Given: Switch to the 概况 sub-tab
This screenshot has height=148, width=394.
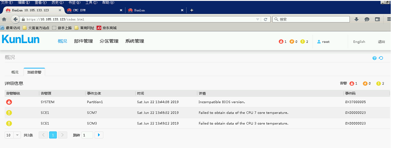Looking at the screenshot, I should click(15, 72).
